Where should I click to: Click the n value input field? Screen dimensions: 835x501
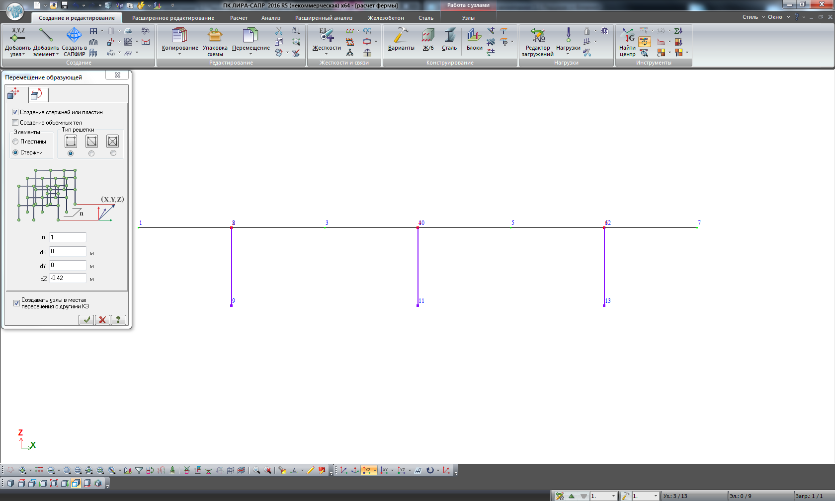click(x=68, y=237)
